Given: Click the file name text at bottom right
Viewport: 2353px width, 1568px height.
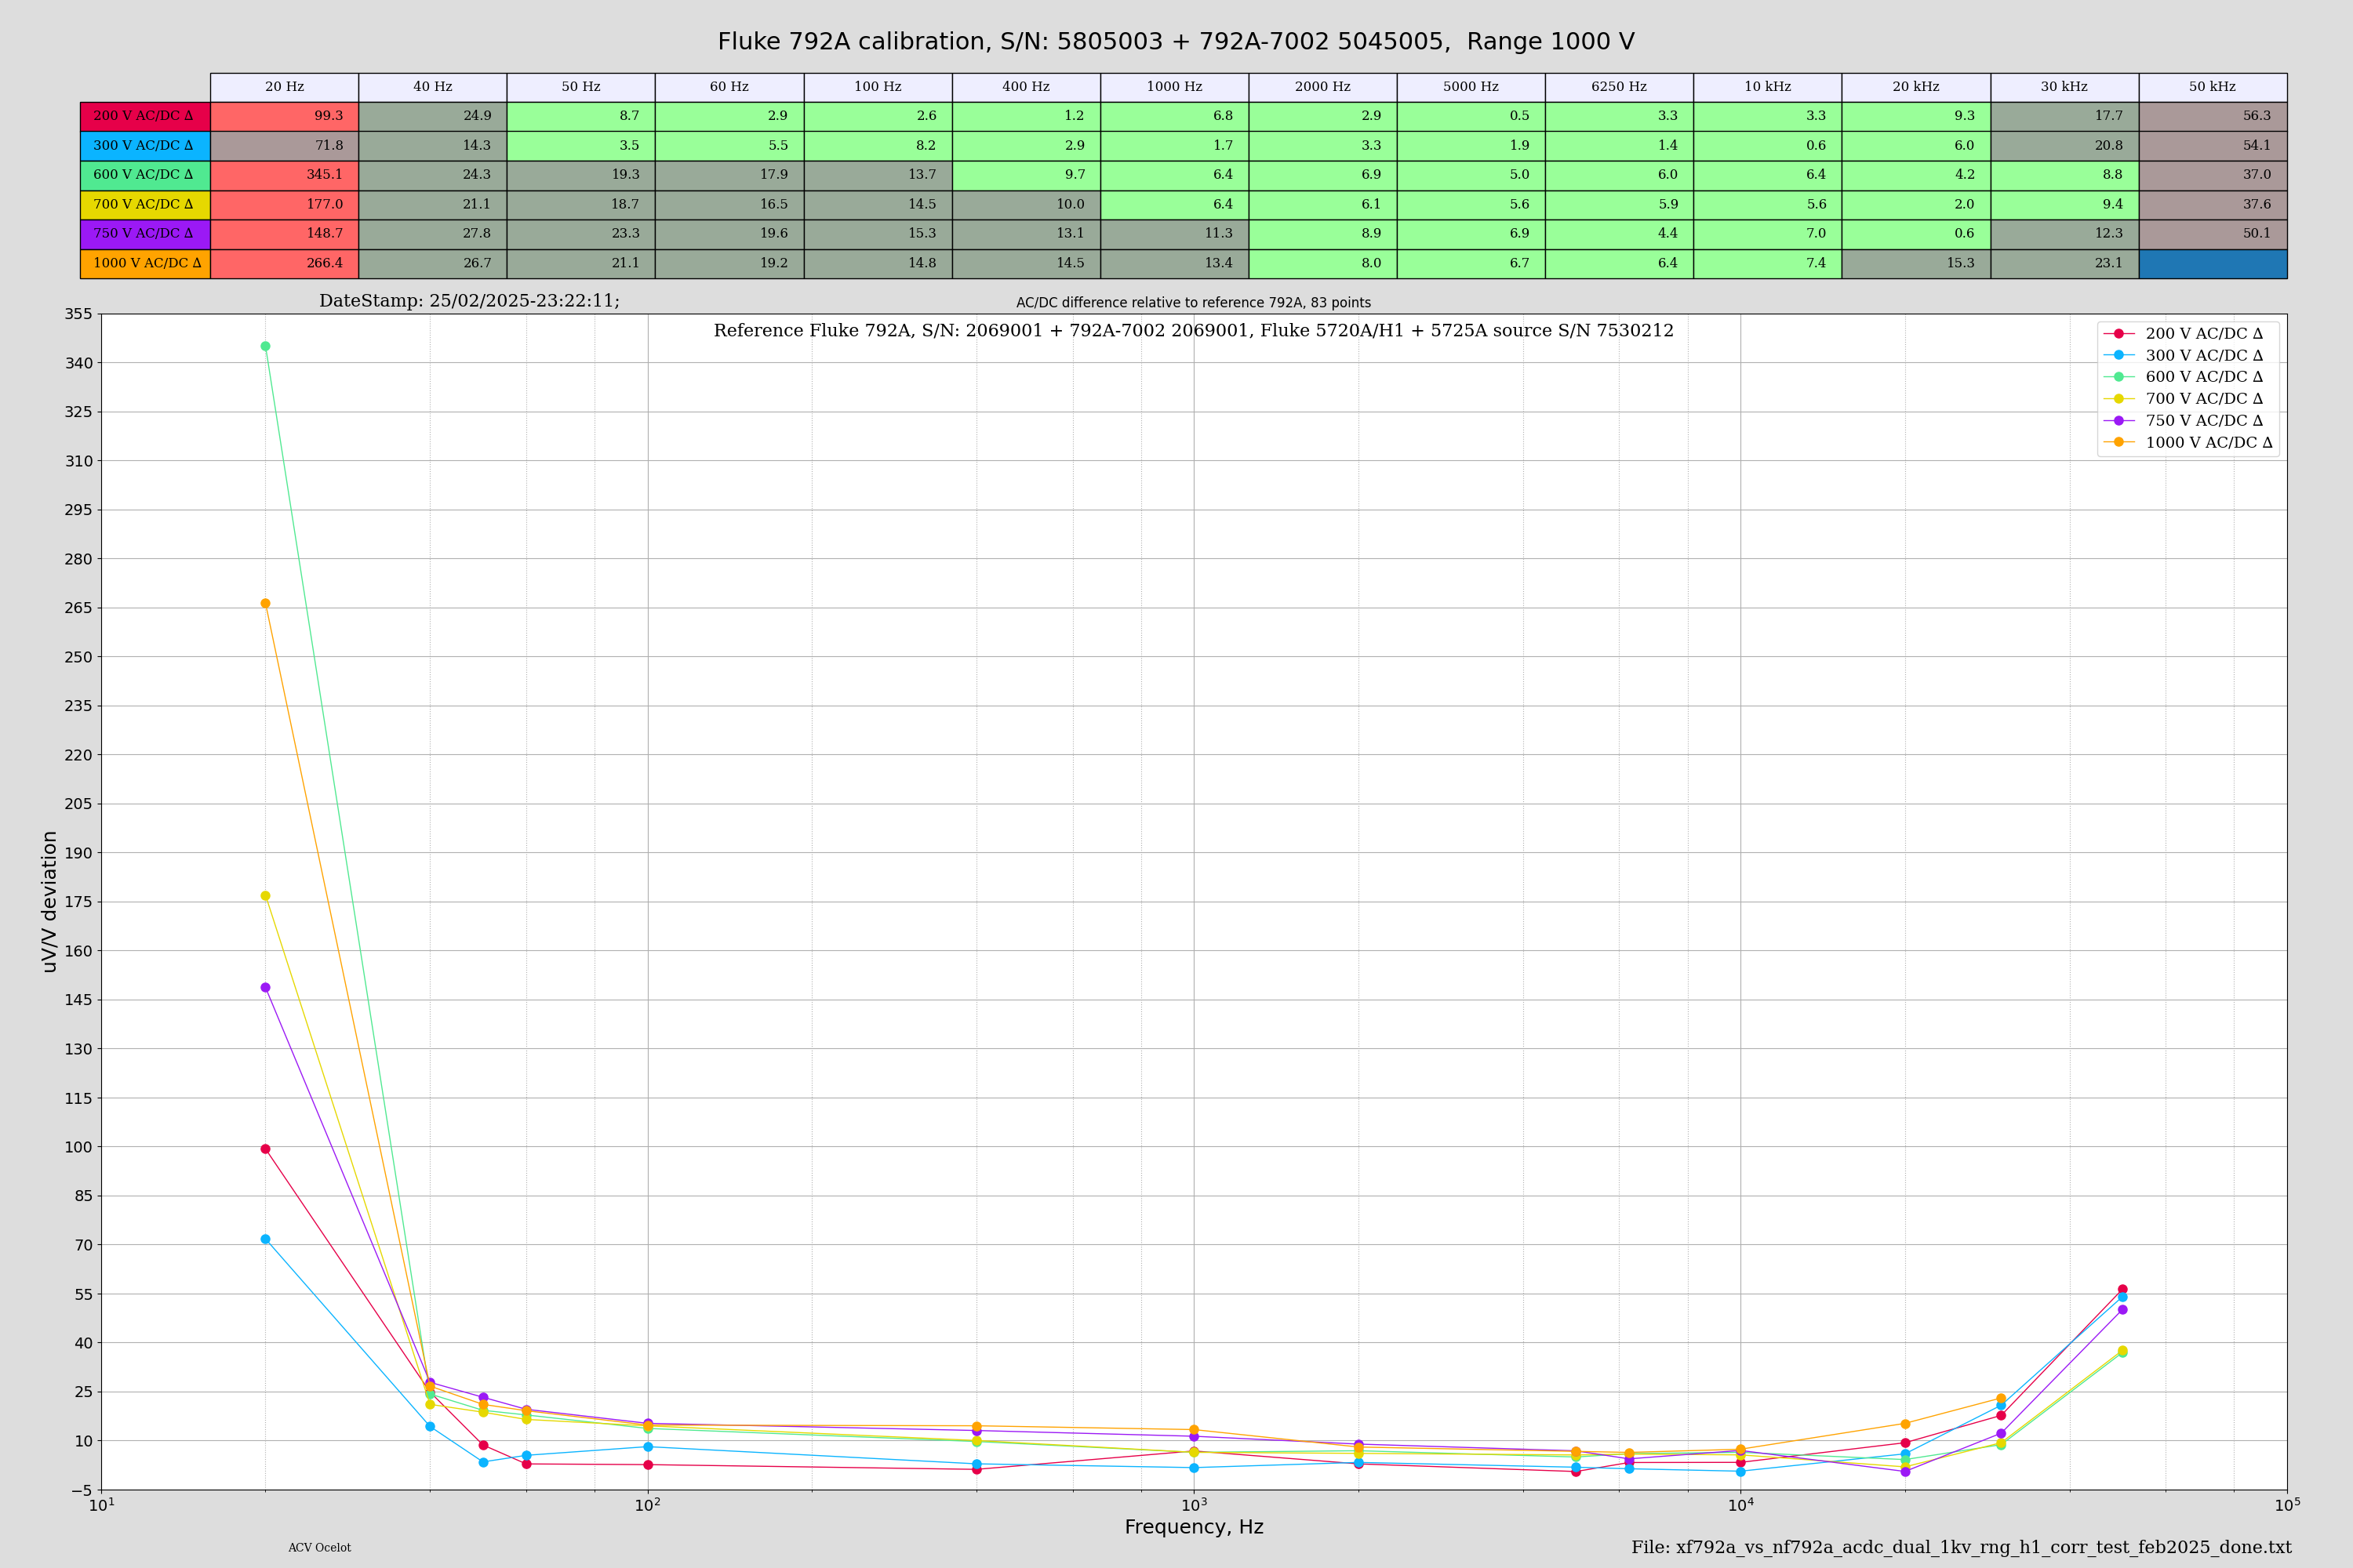Looking at the screenshot, I should point(1961,1547).
